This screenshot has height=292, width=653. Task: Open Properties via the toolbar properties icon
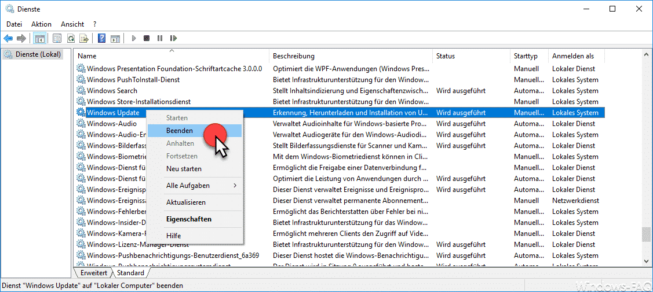point(57,39)
